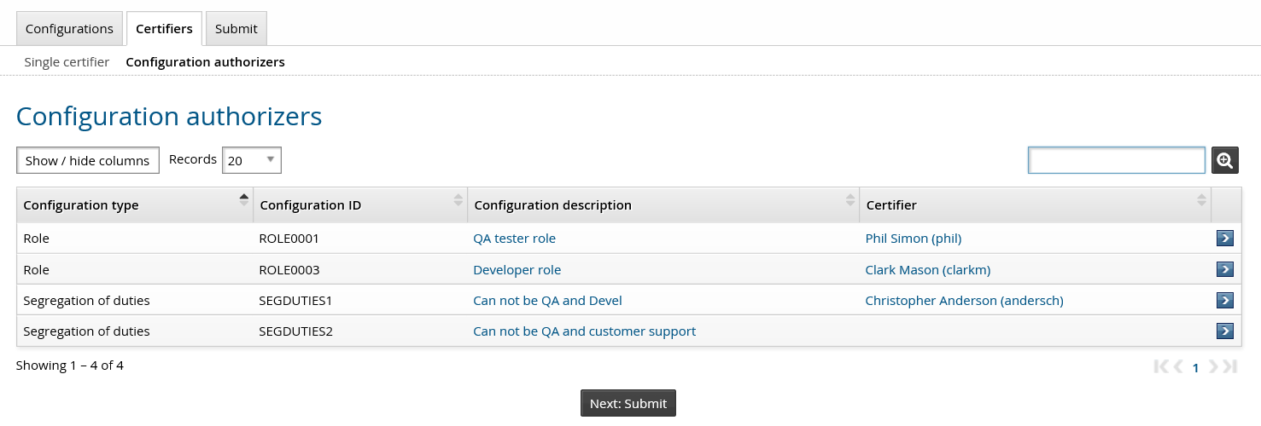Open row arrow for ROLE0001
Screen dimensions: 1261x426
pyautogui.click(x=1224, y=239)
